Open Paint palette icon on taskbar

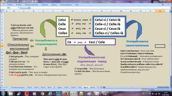(x=89, y=94)
